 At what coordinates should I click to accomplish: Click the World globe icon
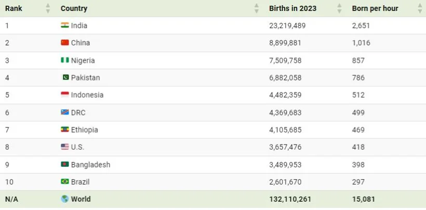click(64, 199)
